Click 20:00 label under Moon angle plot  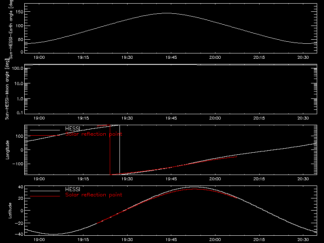[x=215, y=118]
